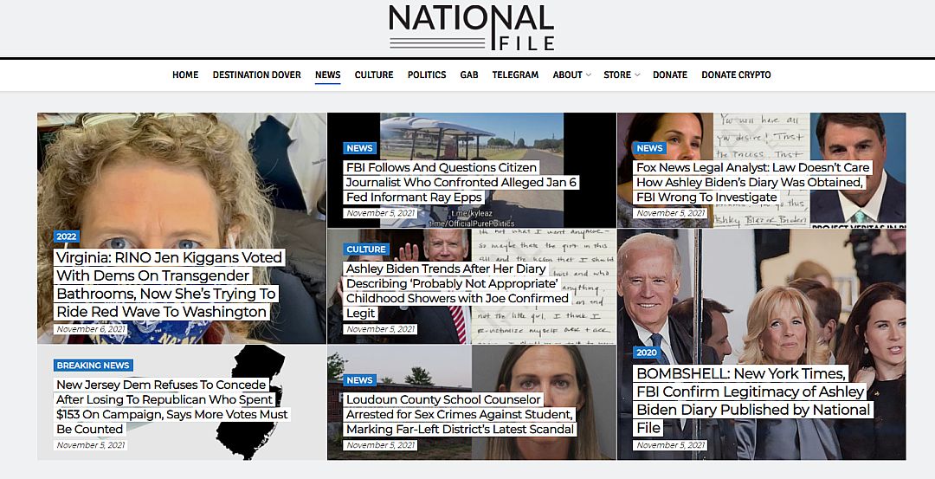Screen dimensions: 935x479
Task: Open the TELEGRAM link in the navigation
Action: [515, 74]
